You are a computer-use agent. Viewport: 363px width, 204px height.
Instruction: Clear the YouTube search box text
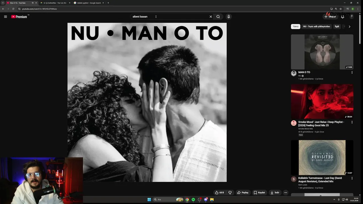211,17
